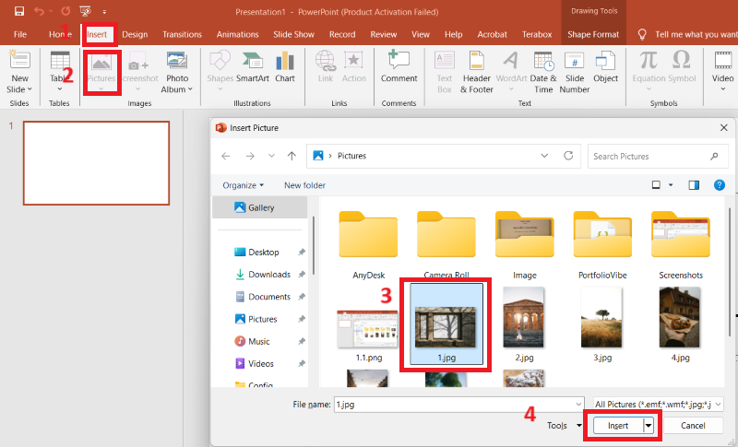Insert a SmartArt graphic
The height and width of the screenshot is (447, 738).
pos(252,66)
